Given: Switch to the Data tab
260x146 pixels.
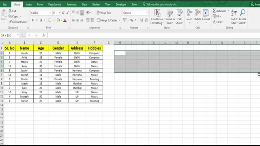Looking at the screenshot, I should [x=84, y=4].
